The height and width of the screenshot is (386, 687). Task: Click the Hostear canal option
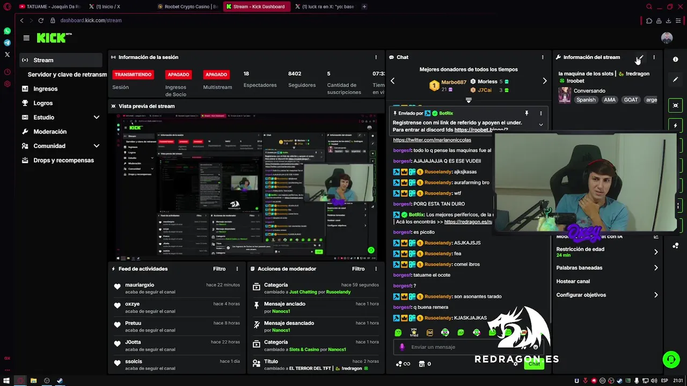[573, 281]
